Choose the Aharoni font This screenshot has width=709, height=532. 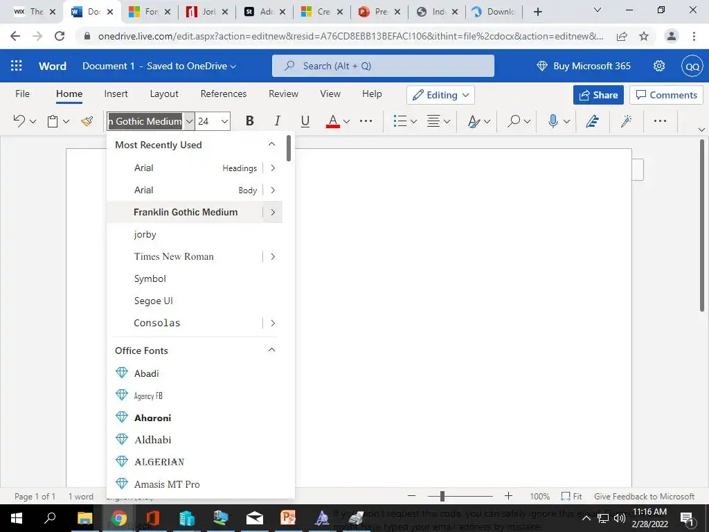195,418
